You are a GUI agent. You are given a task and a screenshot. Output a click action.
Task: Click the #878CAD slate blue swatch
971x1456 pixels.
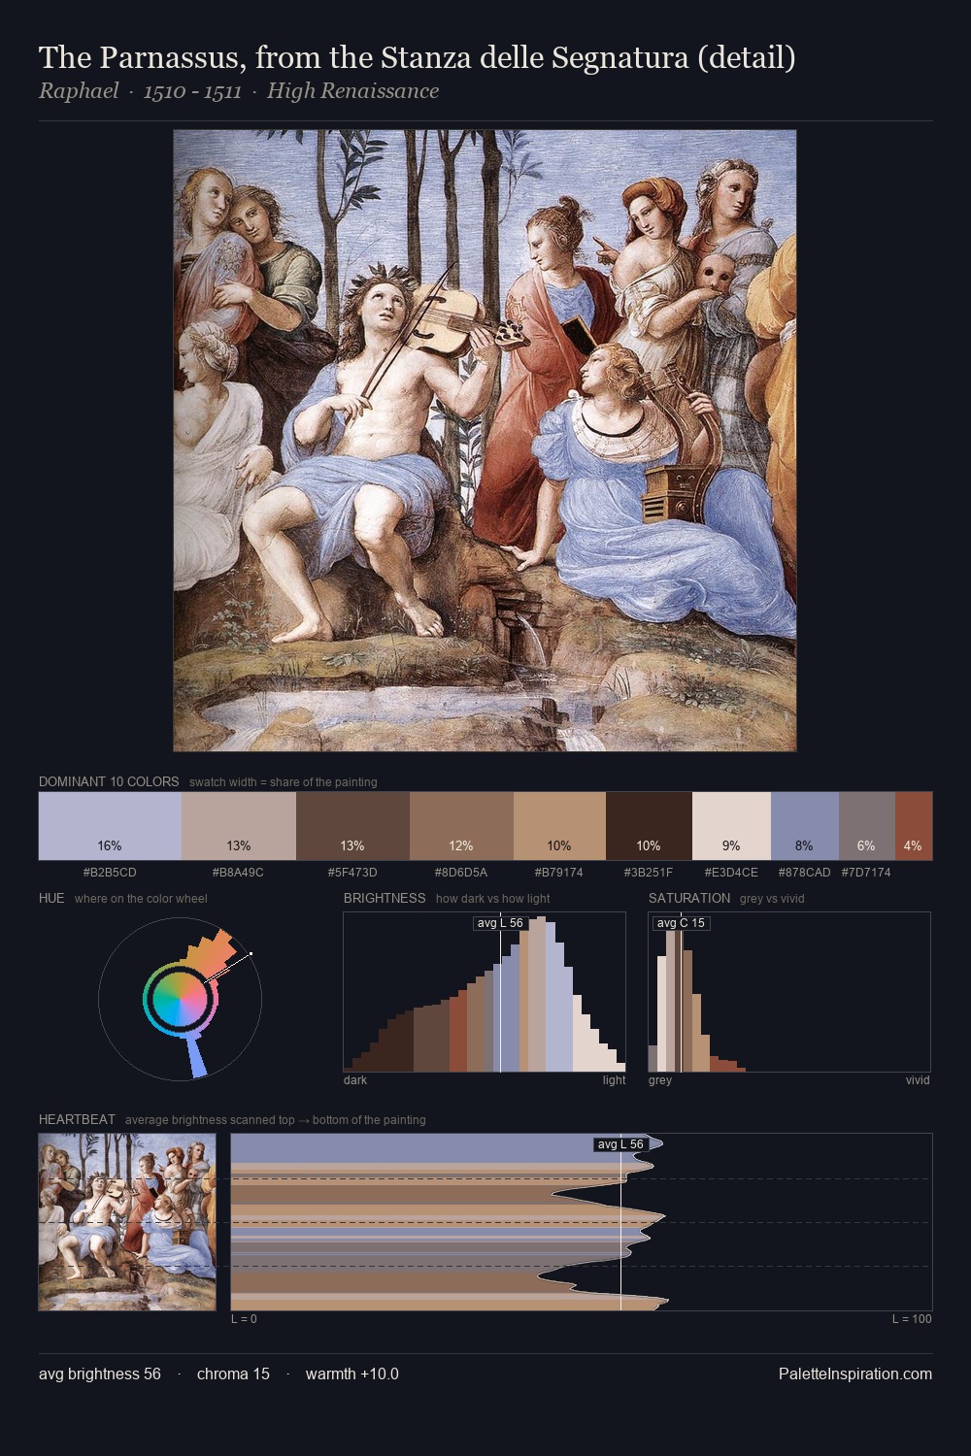point(805,826)
